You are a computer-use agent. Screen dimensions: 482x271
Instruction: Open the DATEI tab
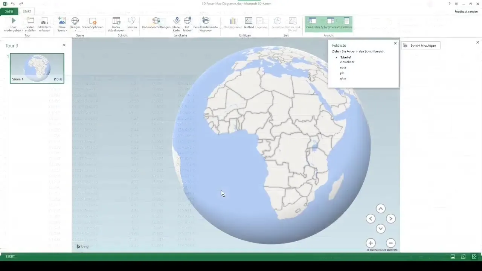tap(9, 12)
